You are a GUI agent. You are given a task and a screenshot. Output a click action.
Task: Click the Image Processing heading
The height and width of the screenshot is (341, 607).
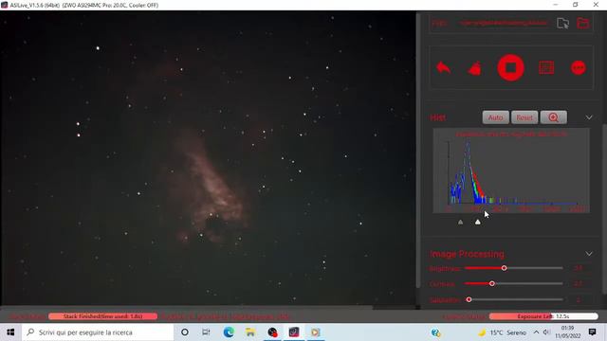pos(467,254)
